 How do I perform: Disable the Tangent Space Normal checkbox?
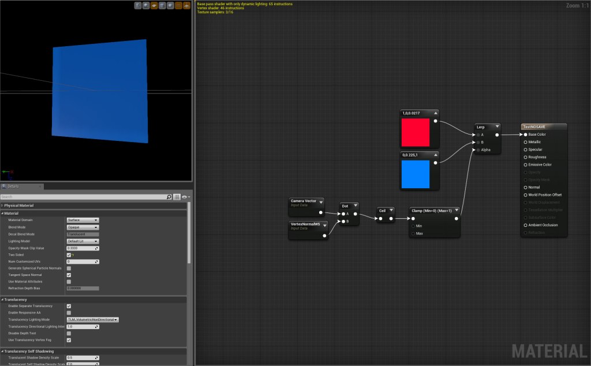(69, 275)
